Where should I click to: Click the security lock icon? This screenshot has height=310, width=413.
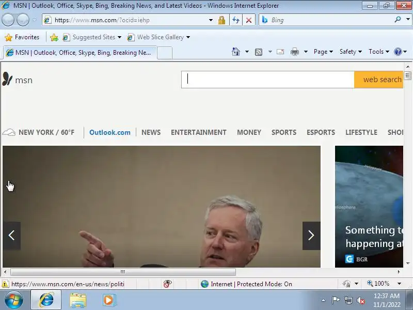click(221, 20)
